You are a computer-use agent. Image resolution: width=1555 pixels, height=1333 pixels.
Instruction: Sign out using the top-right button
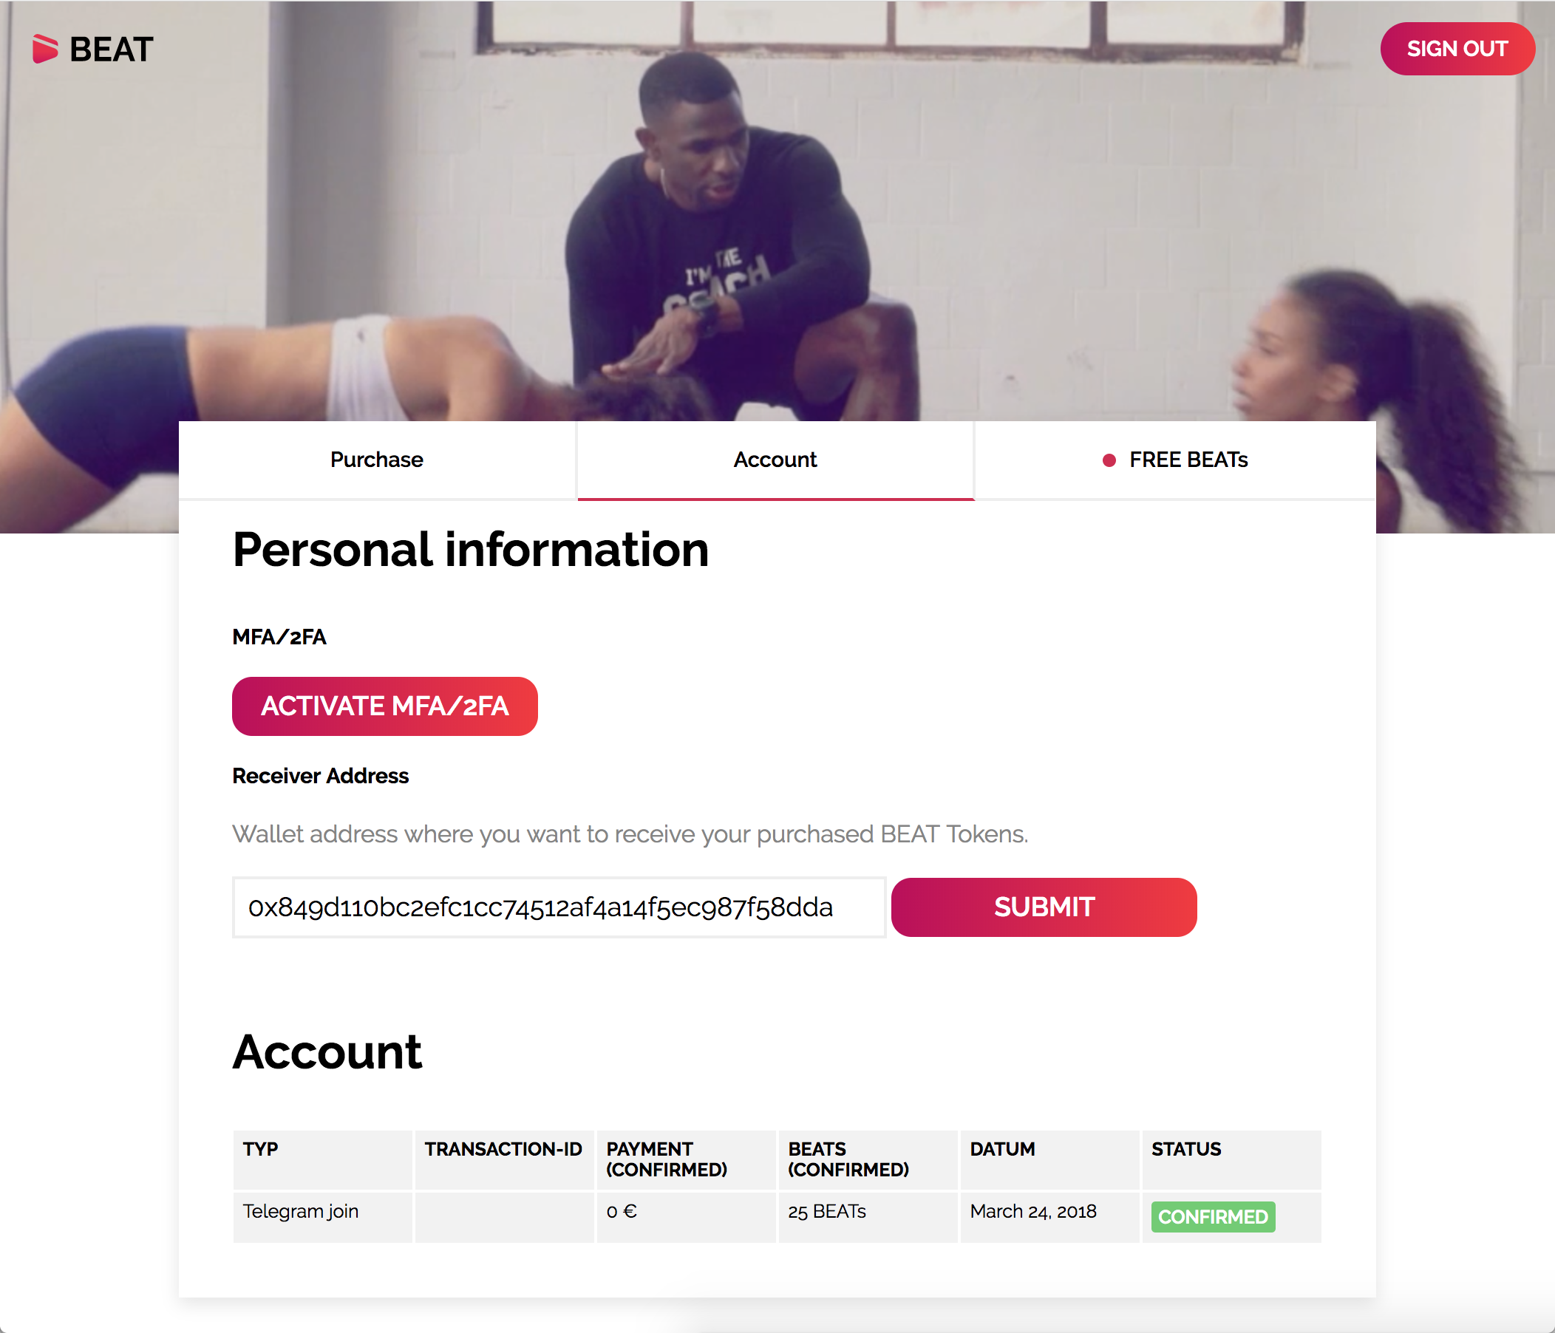point(1457,49)
